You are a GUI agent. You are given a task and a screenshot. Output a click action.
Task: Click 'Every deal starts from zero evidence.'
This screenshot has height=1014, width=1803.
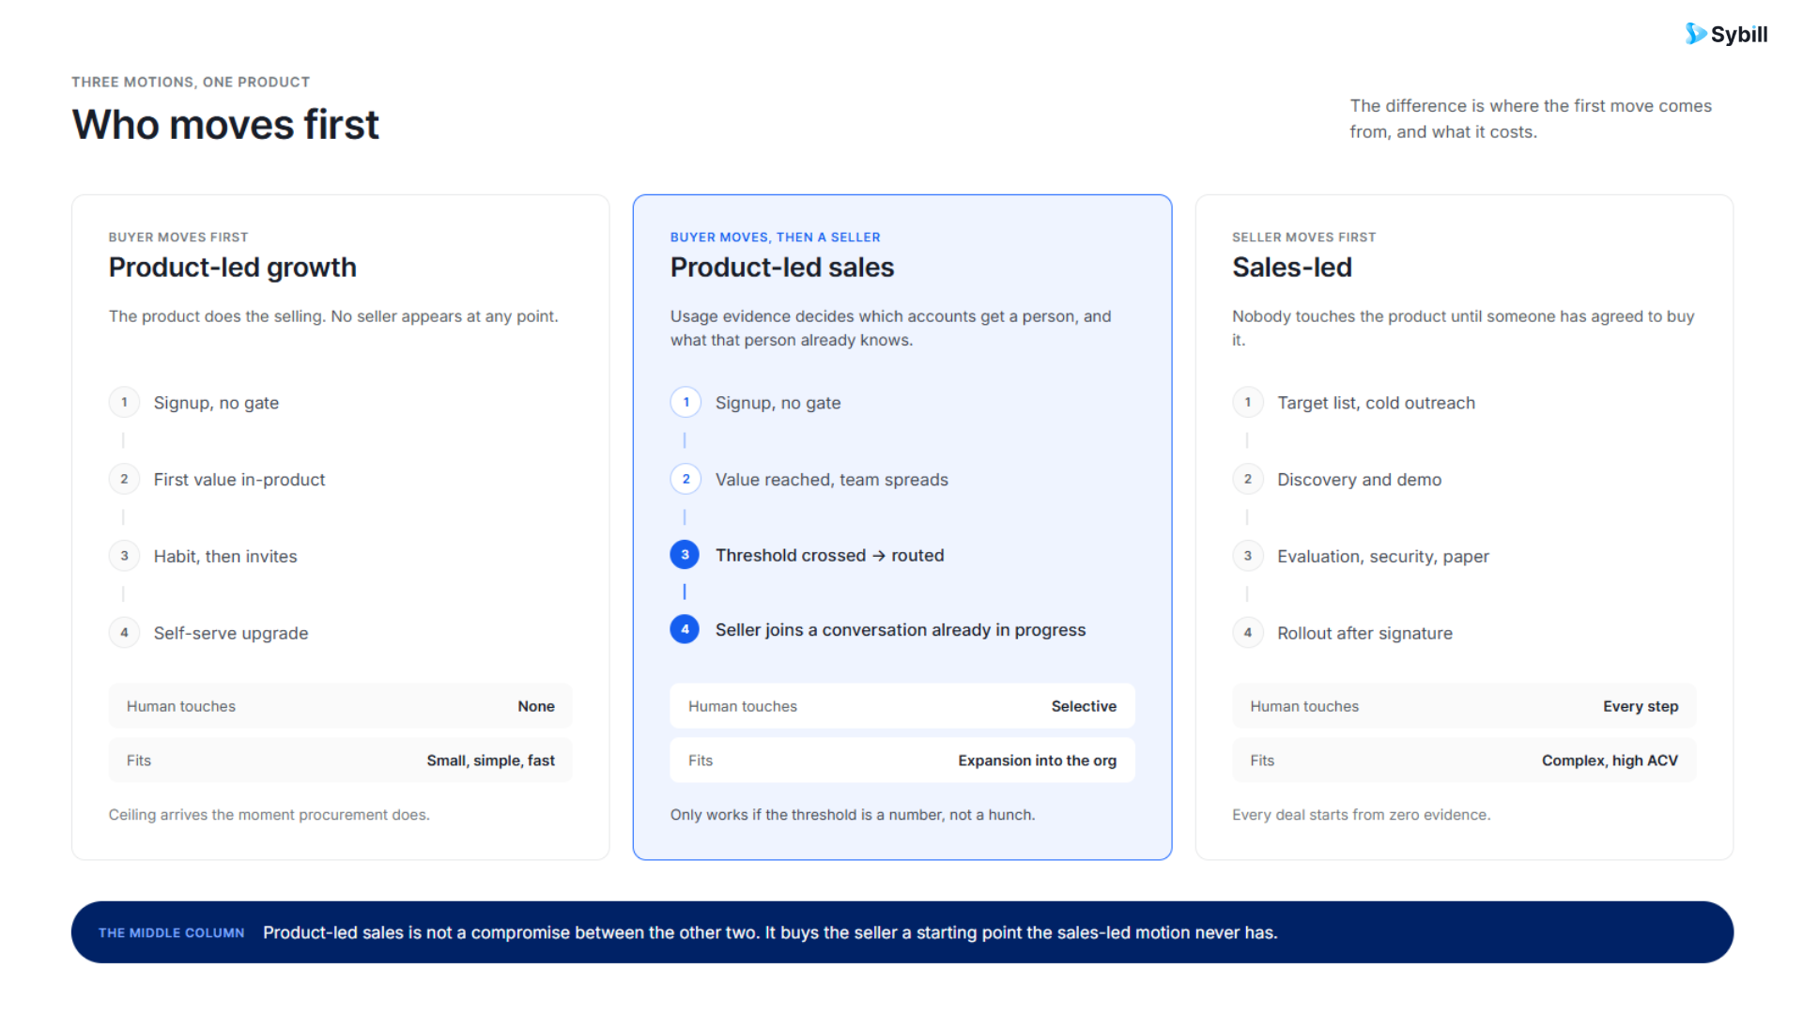[1361, 815]
